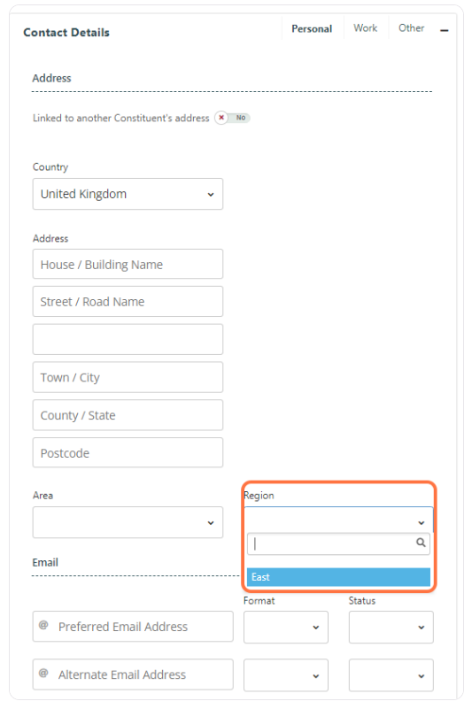
Task: Click the Region search text box
Action: tap(338, 543)
